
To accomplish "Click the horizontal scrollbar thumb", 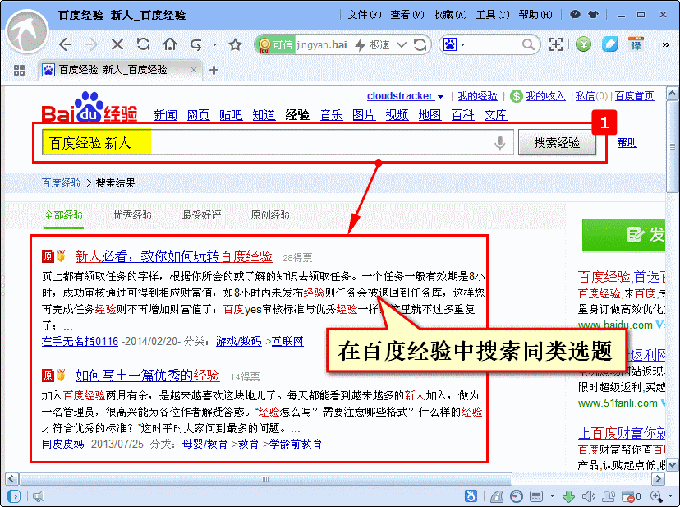I will 265,479.
